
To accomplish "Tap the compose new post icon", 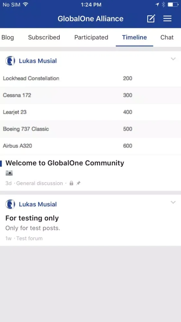I will (x=151, y=19).
